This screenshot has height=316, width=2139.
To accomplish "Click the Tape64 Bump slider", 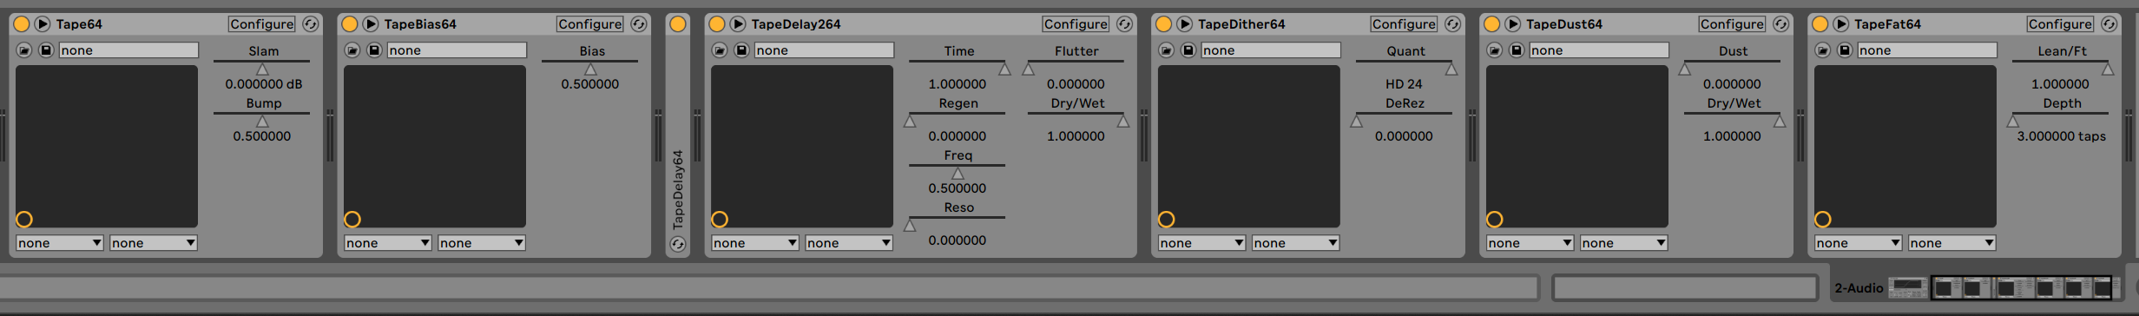I will pyautogui.click(x=262, y=120).
